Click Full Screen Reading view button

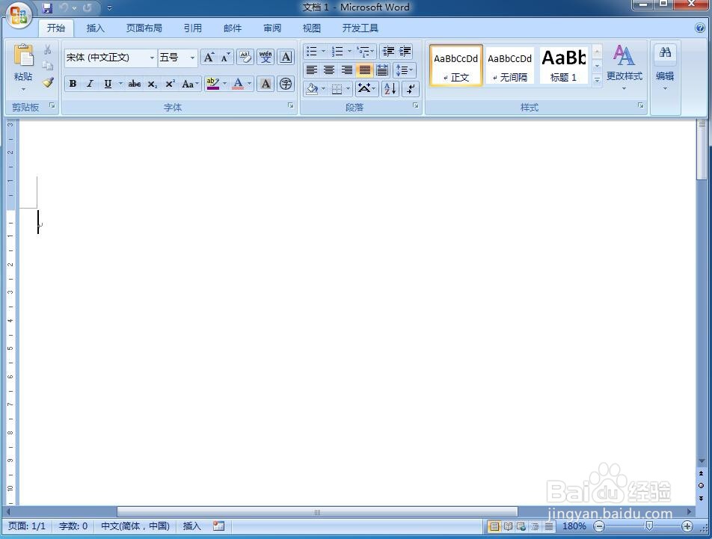pyautogui.click(x=508, y=526)
